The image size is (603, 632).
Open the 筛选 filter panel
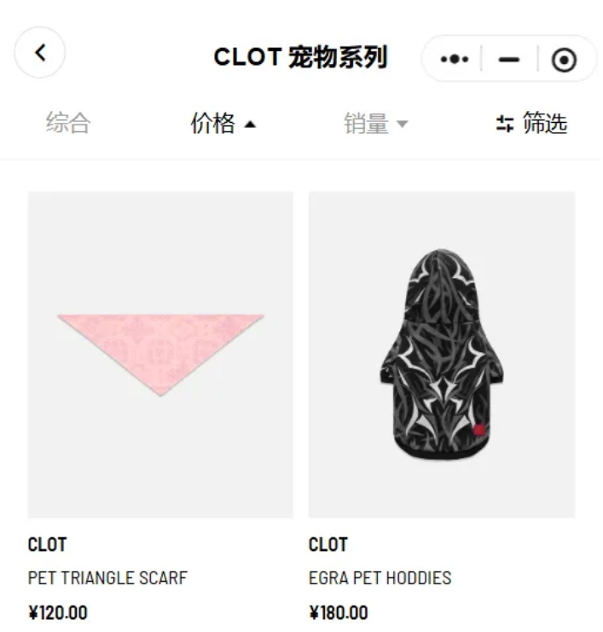(x=532, y=123)
